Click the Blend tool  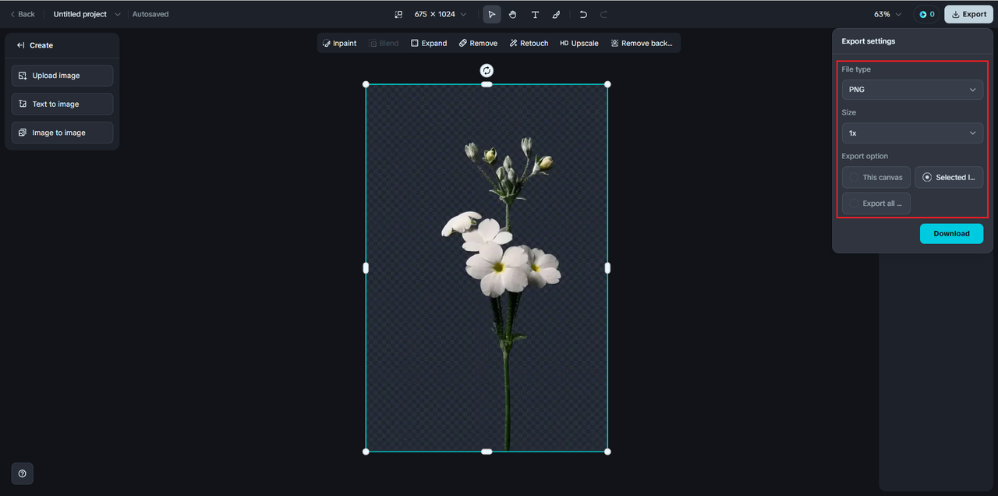[x=384, y=43]
